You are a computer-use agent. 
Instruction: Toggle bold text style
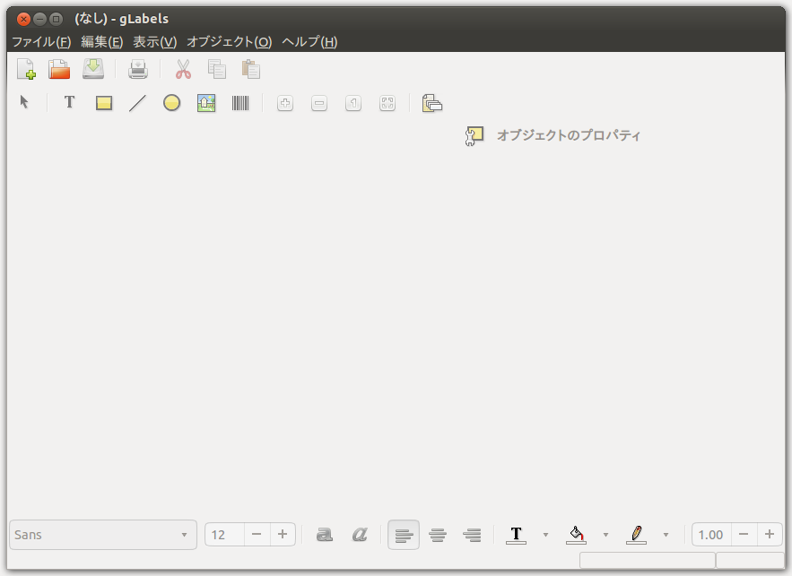(325, 535)
